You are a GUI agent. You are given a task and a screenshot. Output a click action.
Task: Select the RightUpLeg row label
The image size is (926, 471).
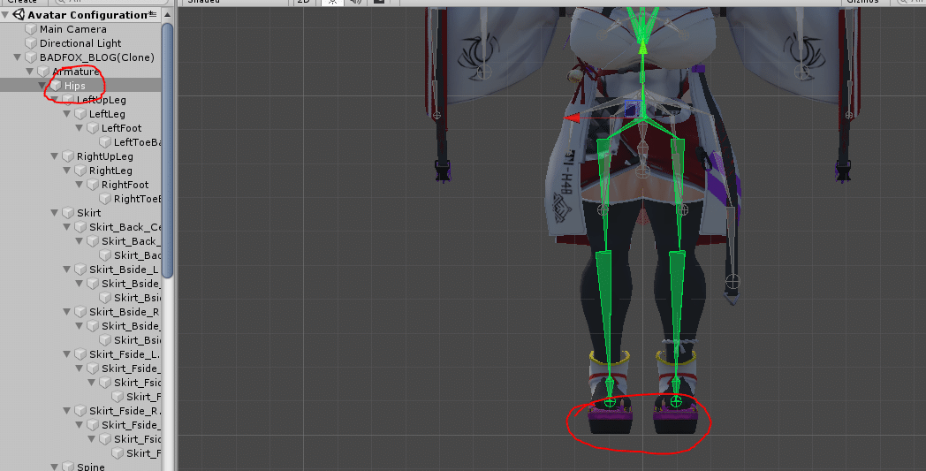click(104, 156)
